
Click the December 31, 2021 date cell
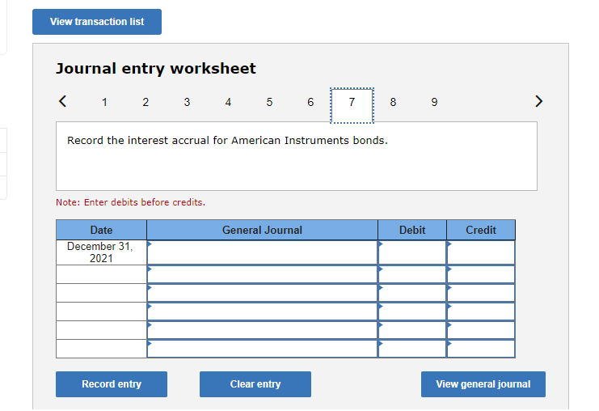click(101, 252)
